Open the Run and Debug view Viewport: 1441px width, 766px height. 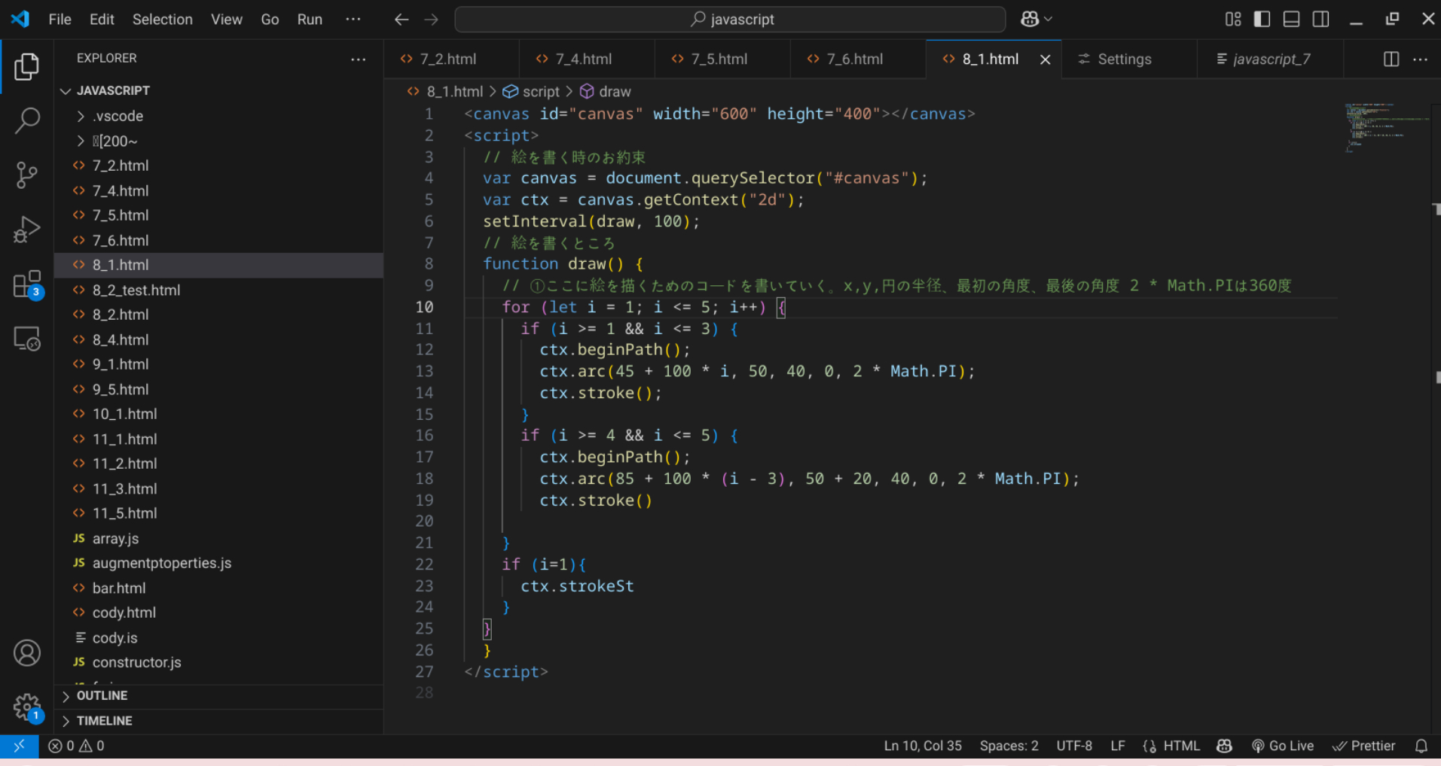[27, 229]
